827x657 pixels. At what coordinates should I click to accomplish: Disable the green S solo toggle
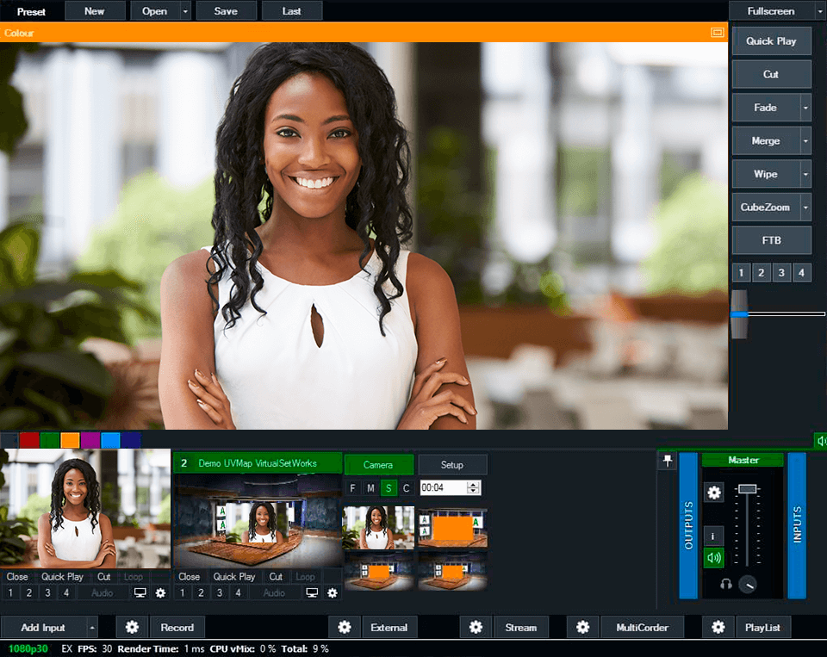point(389,487)
